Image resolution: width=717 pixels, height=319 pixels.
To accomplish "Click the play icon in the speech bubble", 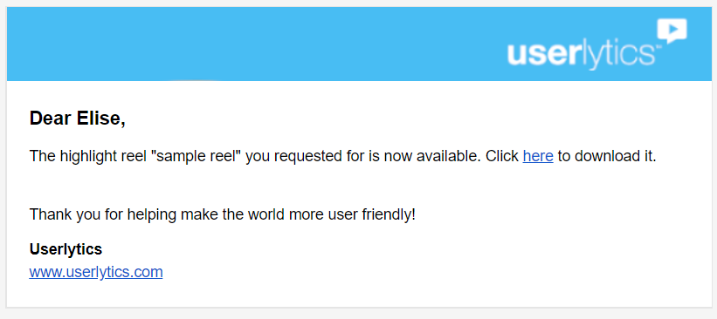I will [672, 31].
